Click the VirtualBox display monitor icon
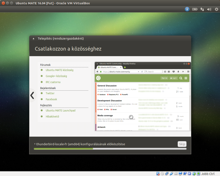This screenshot has height=176, width=220. point(180,174)
